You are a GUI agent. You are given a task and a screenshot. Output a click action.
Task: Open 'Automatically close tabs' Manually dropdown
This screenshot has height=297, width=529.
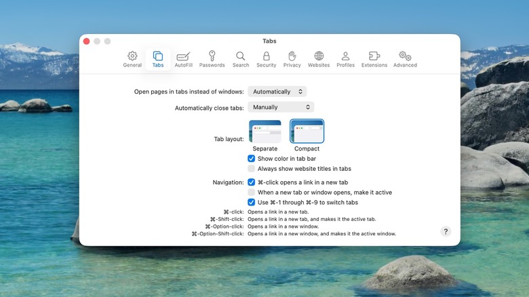pos(281,107)
